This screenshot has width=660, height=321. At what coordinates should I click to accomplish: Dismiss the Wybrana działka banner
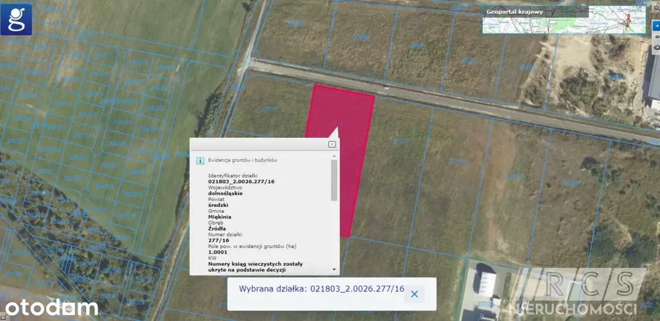click(x=414, y=294)
